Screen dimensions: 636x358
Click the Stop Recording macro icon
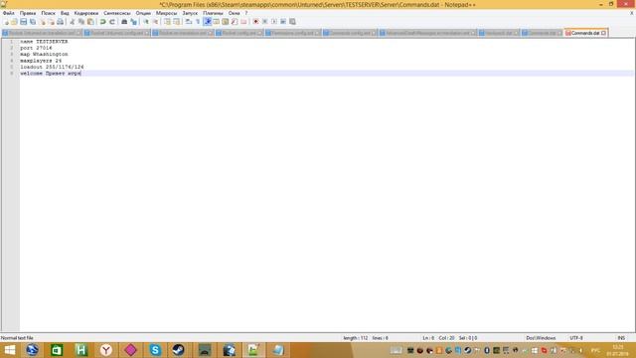265,22
